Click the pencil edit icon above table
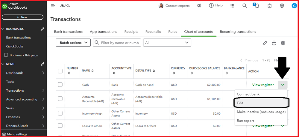Screen dimensions: 299x137 coord(265,43)
